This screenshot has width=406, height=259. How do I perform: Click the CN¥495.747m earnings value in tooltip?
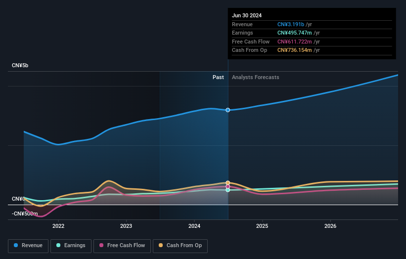294,33
